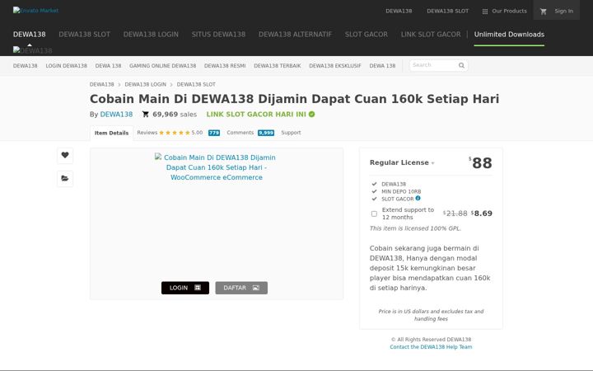Click the shopping cart icon in header
The image size is (593, 371).
(544, 12)
